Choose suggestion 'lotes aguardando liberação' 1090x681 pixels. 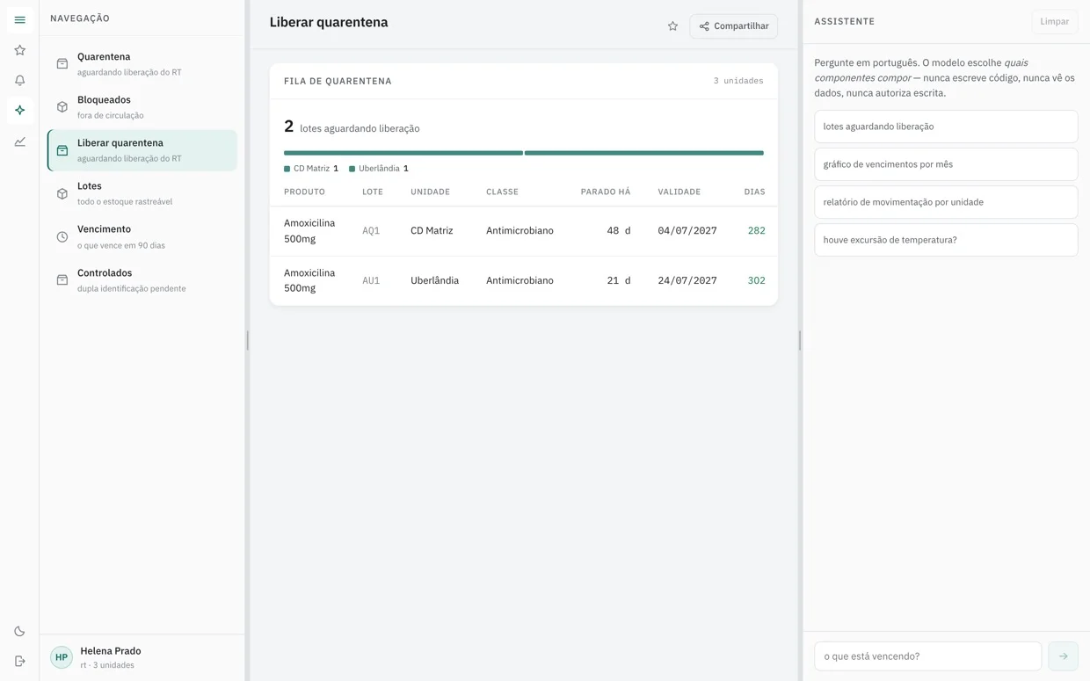[x=946, y=127]
